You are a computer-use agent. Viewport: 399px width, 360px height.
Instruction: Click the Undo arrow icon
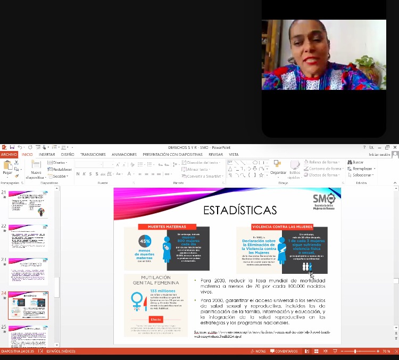(19, 147)
